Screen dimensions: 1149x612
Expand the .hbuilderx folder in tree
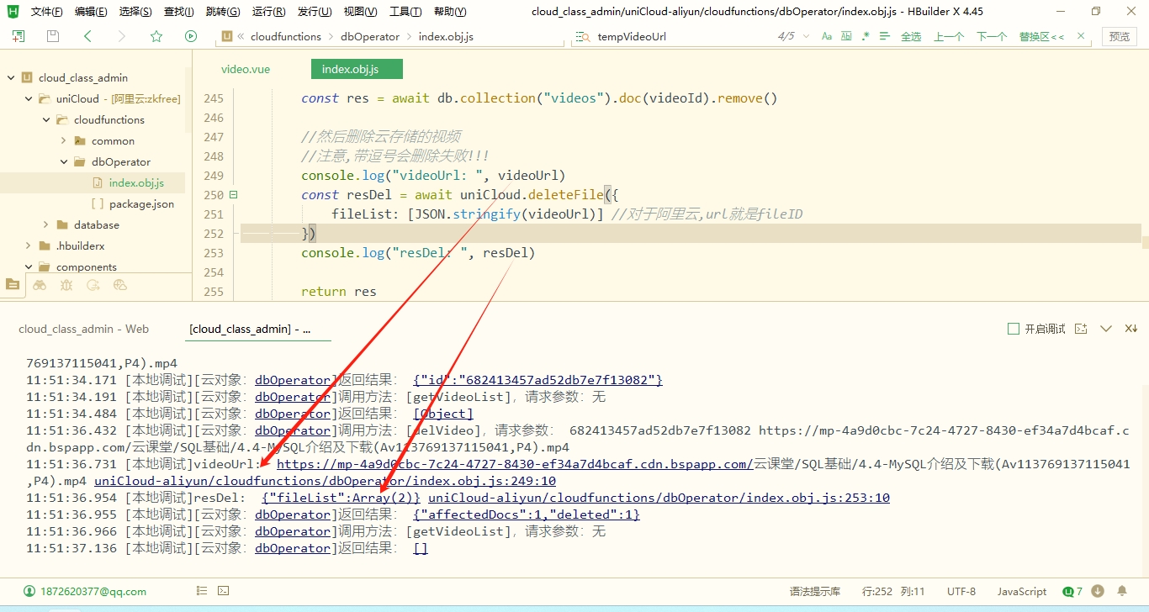coord(29,245)
